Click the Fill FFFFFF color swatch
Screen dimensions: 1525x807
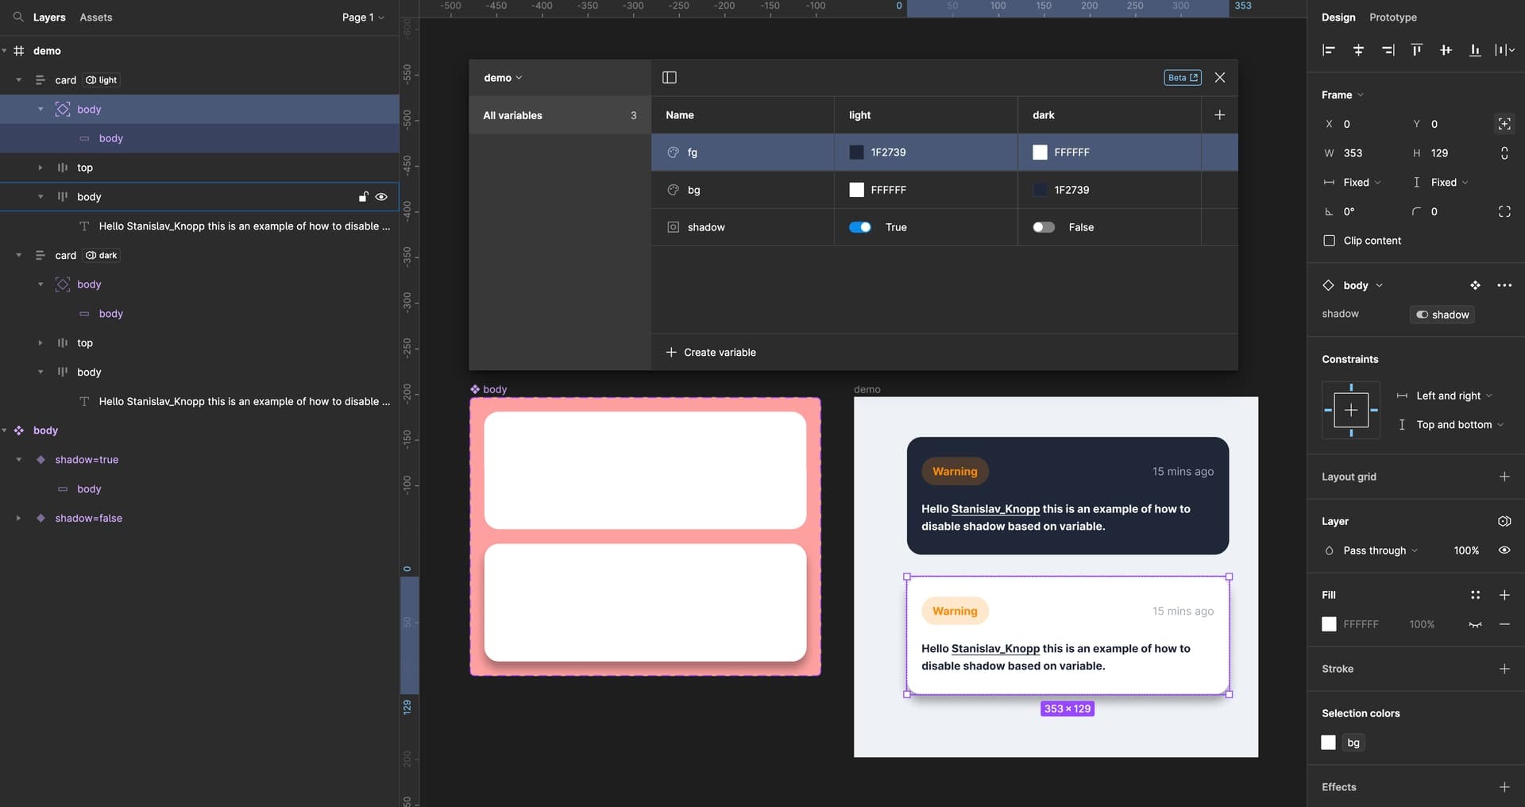1329,624
